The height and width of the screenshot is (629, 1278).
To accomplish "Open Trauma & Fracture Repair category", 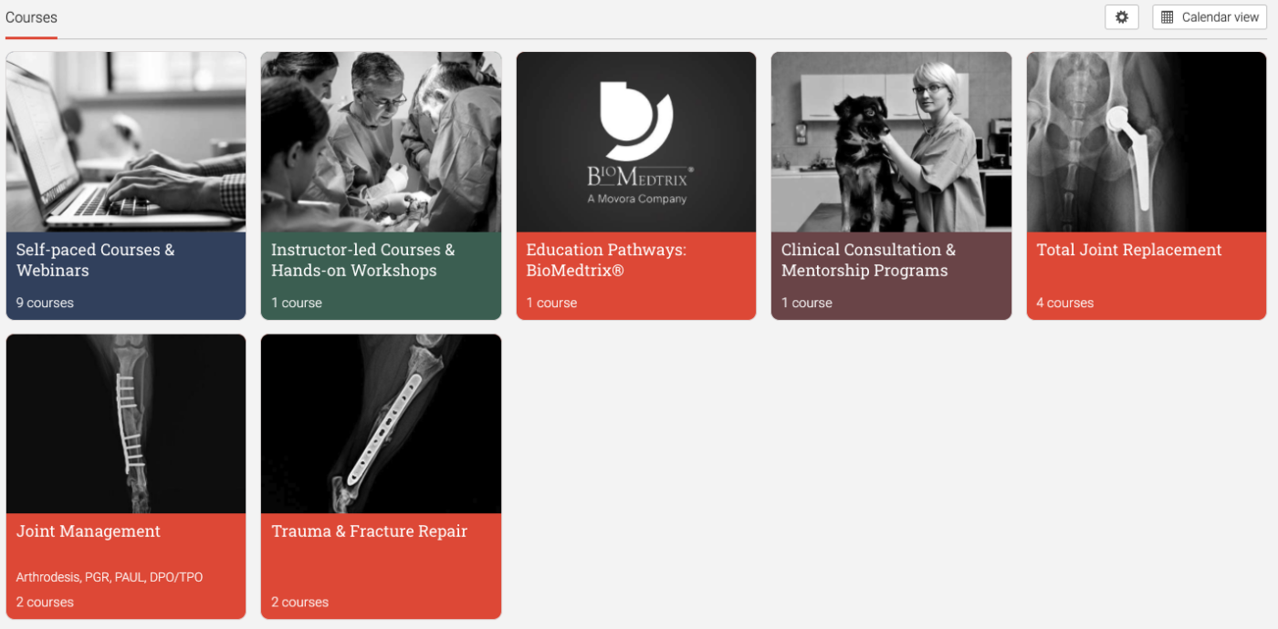I will click(370, 531).
